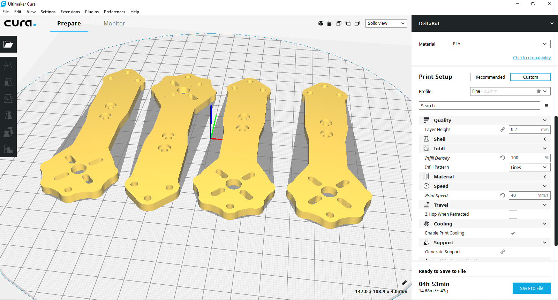
Task: Click the Cooling category fan icon
Action: [426, 223]
